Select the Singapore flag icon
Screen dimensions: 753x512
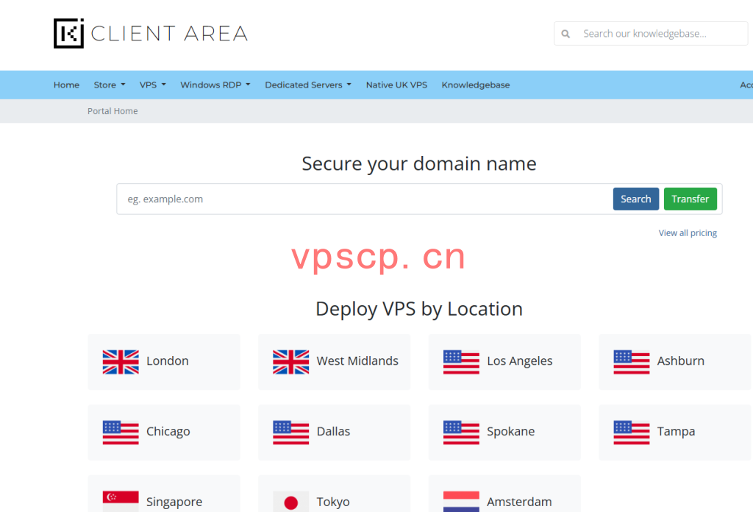(x=121, y=501)
